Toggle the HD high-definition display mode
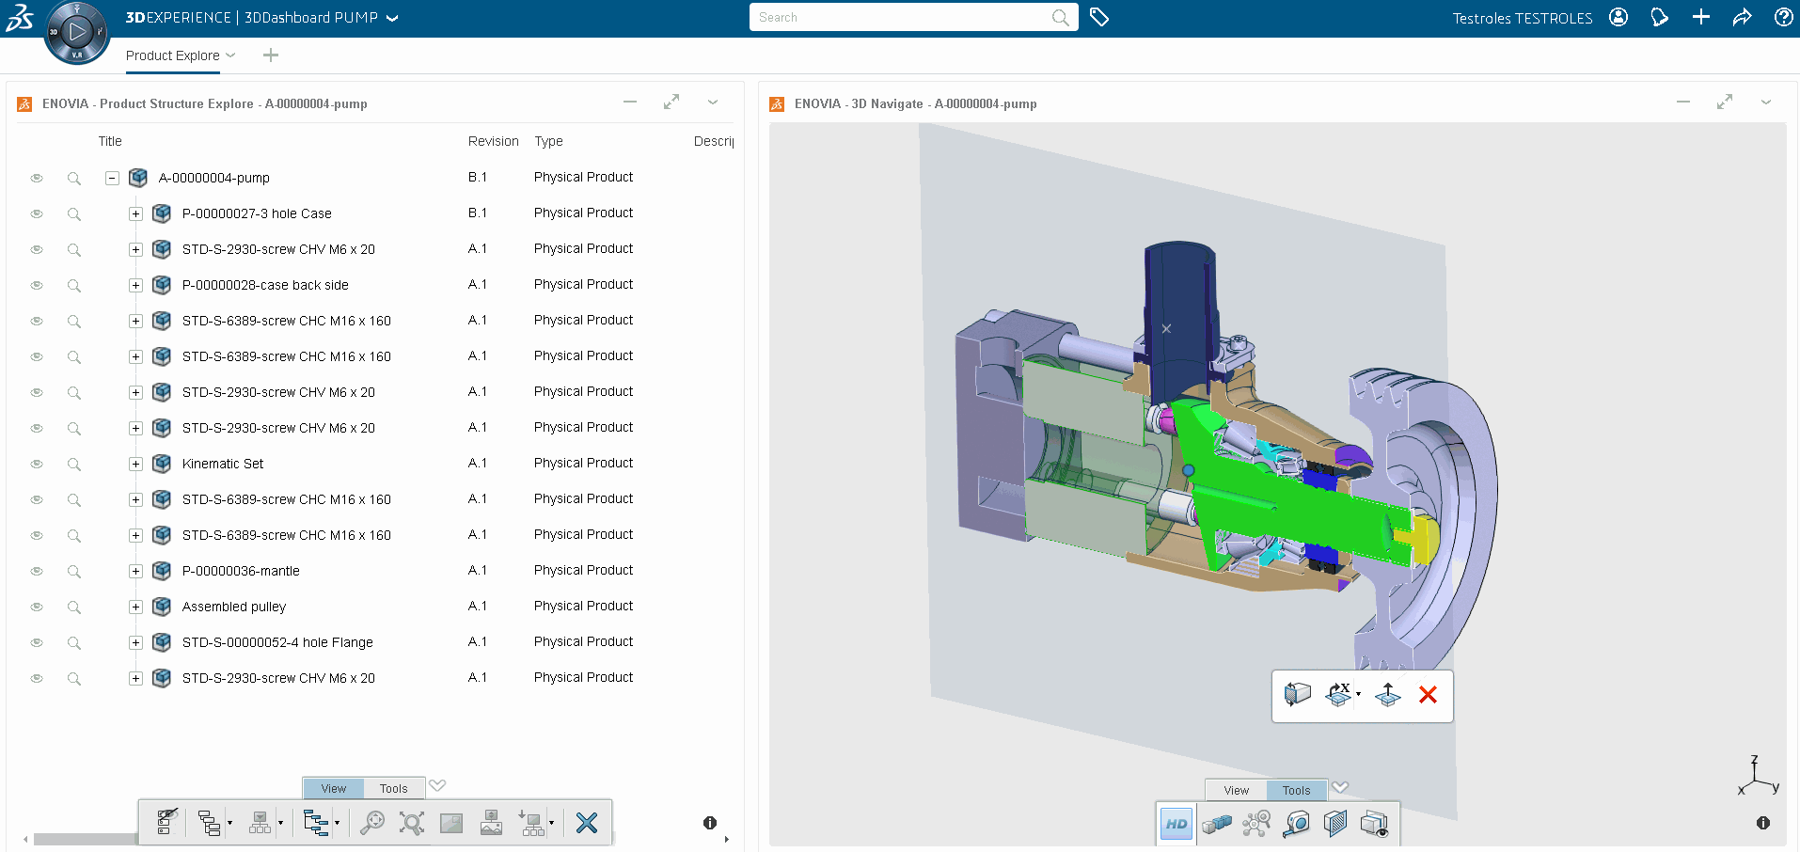The height and width of the screenshot is (852, 1800). point(1176,825)
